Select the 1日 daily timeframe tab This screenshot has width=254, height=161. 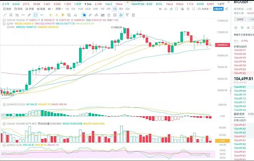tap(115, 9)
